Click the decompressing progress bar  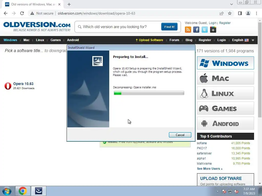149,93
